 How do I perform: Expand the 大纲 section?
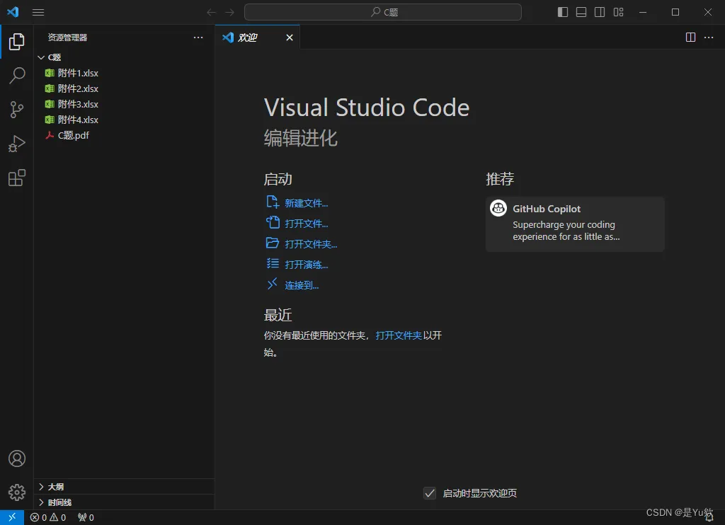tap(124, 487)
